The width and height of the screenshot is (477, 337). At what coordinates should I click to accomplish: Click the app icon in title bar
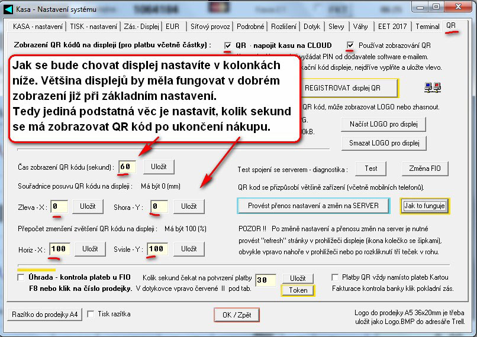click(x=8, y=8)
